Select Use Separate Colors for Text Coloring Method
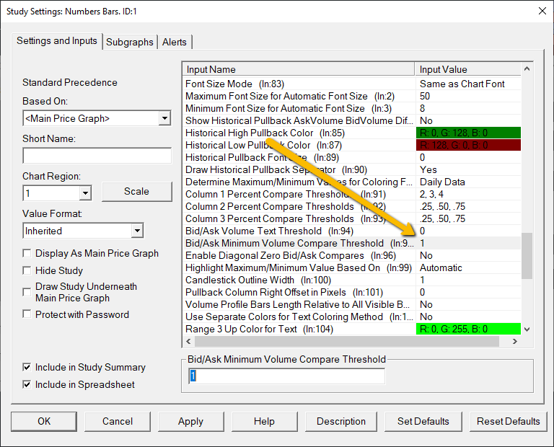This screenshot has height=447, width=554. pyautogui.click(x=352, y=317)
